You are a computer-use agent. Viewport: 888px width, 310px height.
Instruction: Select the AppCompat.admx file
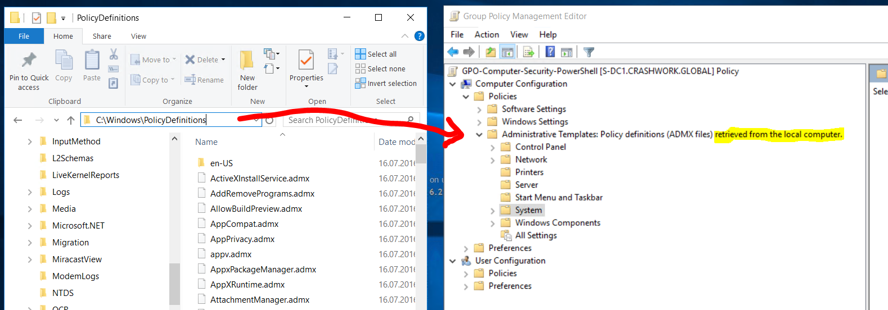(x=238, y=224)
